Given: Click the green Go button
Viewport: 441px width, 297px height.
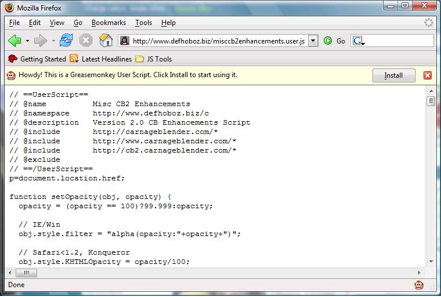Looking at the screenshot, I should (x=334, y=41).
